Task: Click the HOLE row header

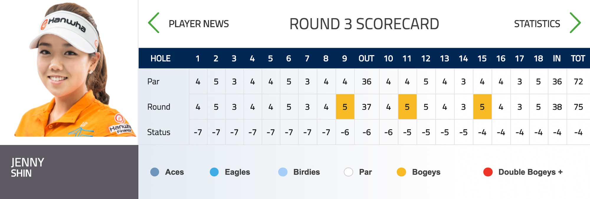Action: pos(160,58)
